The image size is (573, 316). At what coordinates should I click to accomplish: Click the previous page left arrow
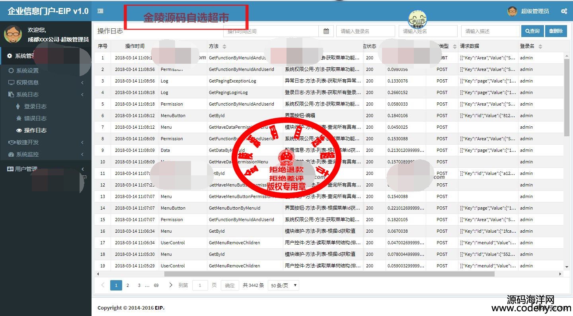pos(103,285)
